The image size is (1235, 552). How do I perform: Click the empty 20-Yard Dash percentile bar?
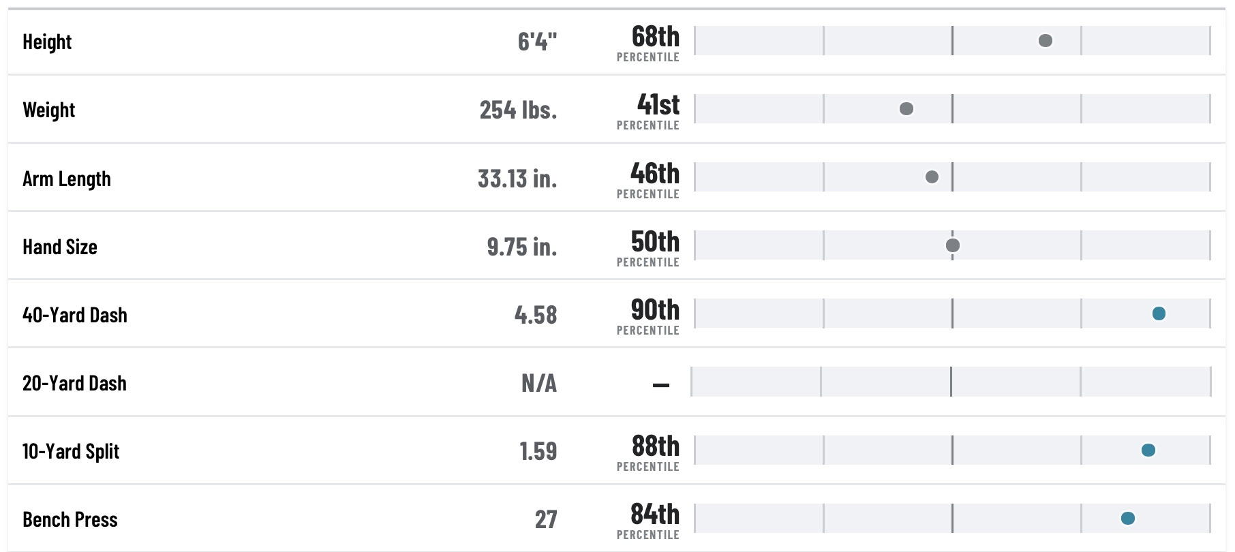951,382
